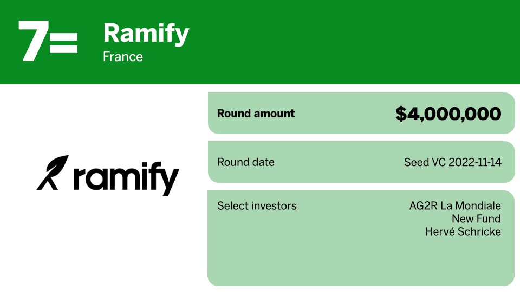Screen dimensions: 520x292
Task: Select the Ramify title in the header
Action: (146, 34)
